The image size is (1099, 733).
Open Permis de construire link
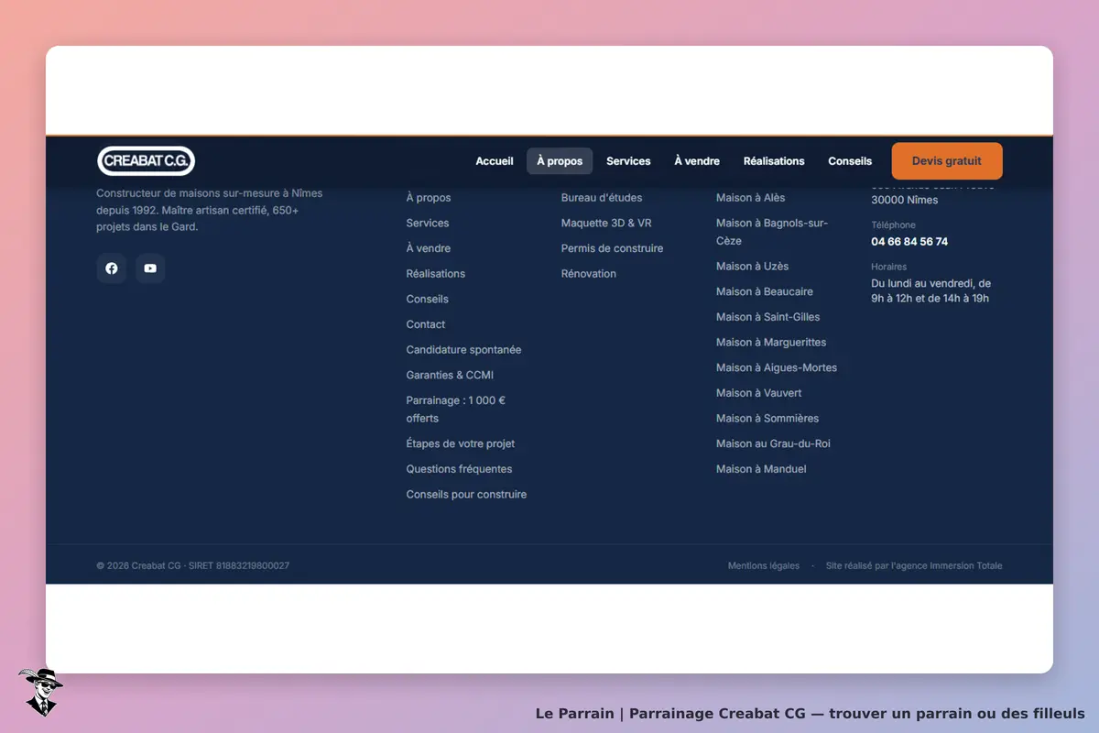(612, 248)
